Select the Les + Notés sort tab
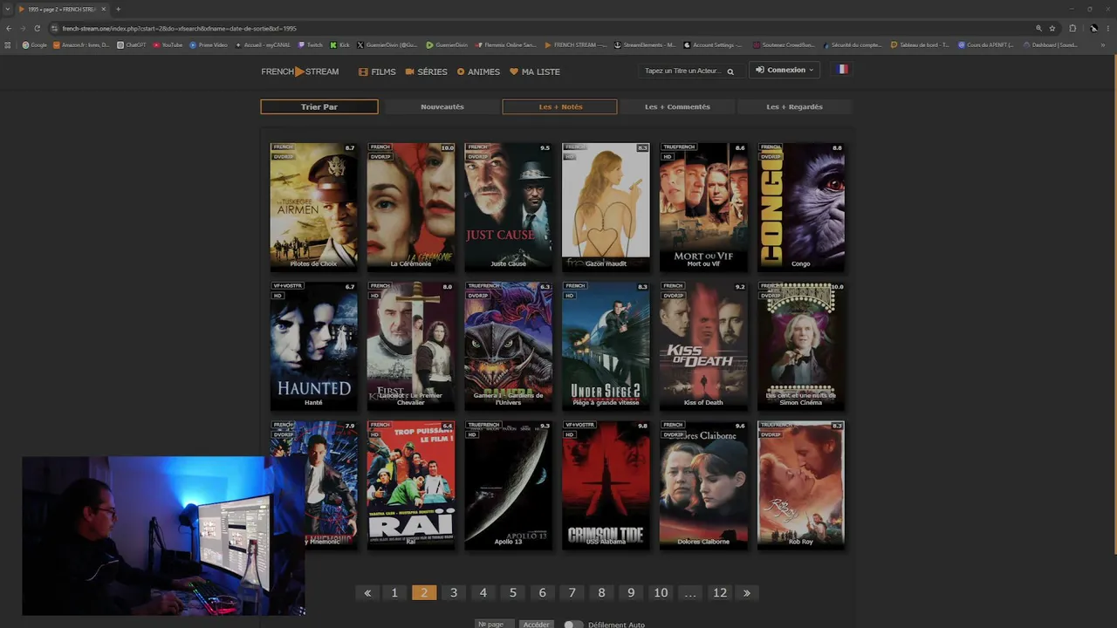Screen dimensions: 1117x628 click(x=560, y=106)
